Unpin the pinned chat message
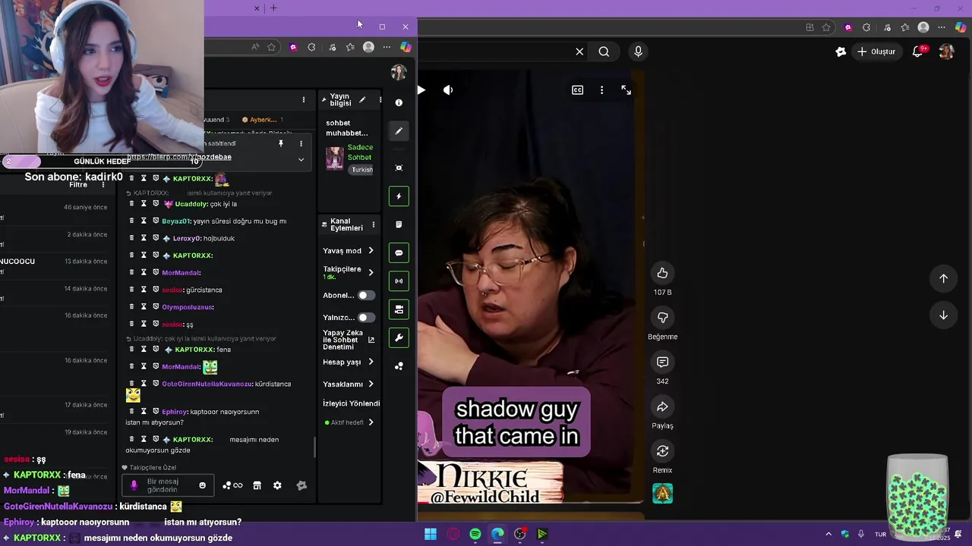Viewport: 972px width, 546px height. pos(281,143)
